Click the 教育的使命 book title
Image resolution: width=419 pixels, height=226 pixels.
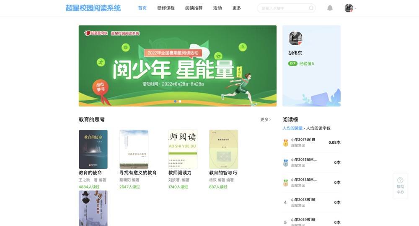click(90, 173)
